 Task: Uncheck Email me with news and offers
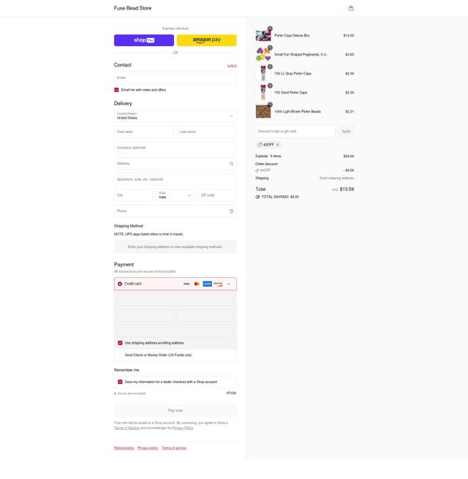(116, 90)
